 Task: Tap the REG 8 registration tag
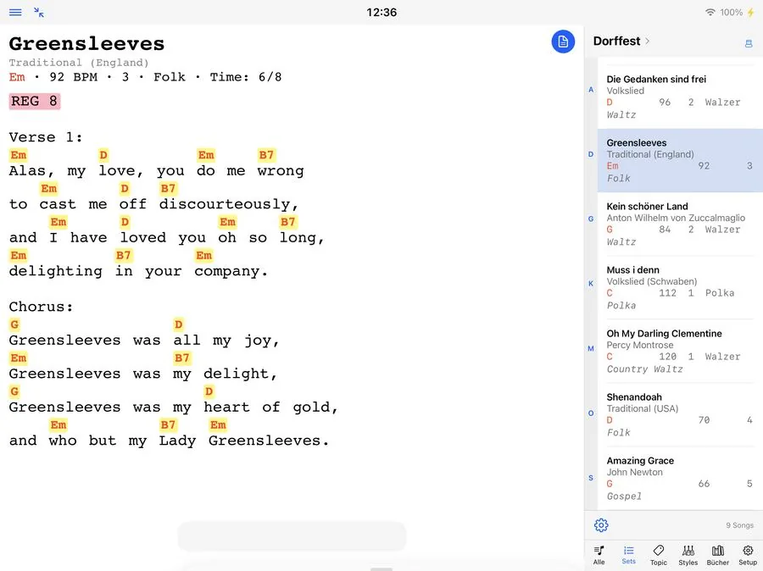[x=35, y=101]
